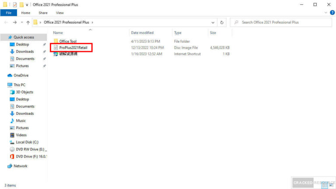
Task: Open the recent locations dropdown arrow
Action: point(21,22)
